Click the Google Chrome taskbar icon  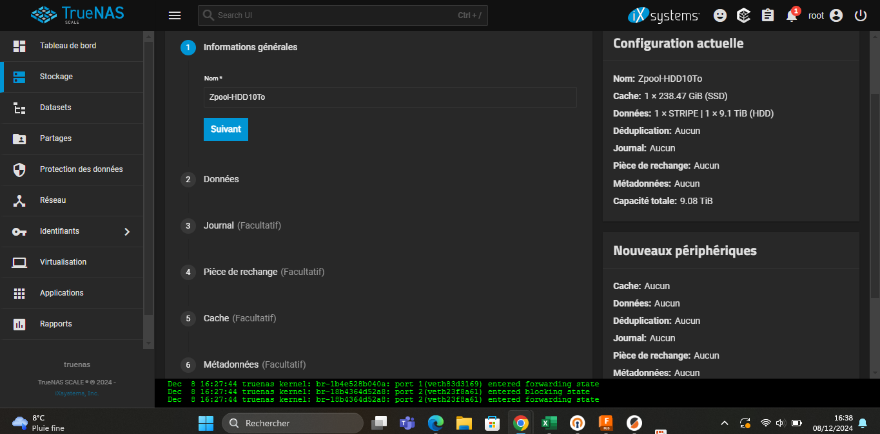pyautogui.click(x=520, y=423)
